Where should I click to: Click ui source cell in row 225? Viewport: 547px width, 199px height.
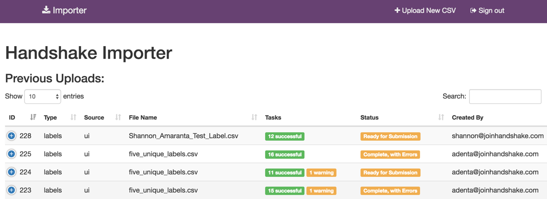coord(87,154)
